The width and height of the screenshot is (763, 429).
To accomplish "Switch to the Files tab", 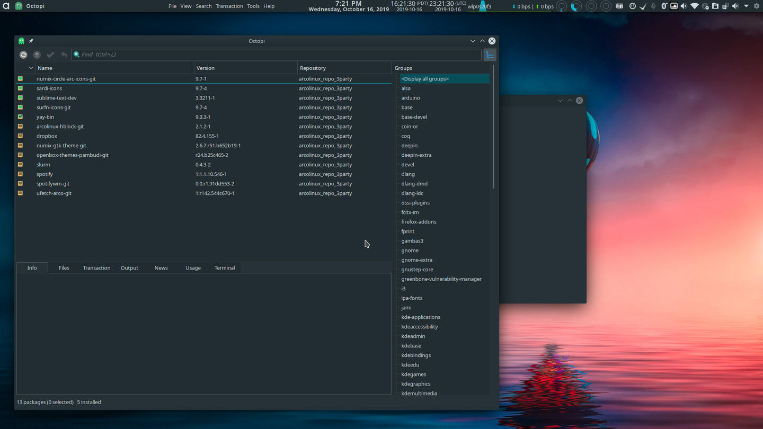I will 64,268.
